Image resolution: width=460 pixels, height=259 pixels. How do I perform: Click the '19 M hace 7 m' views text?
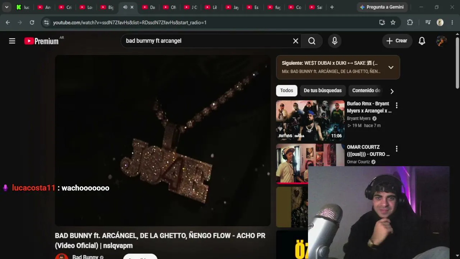[x=364, y=126]
